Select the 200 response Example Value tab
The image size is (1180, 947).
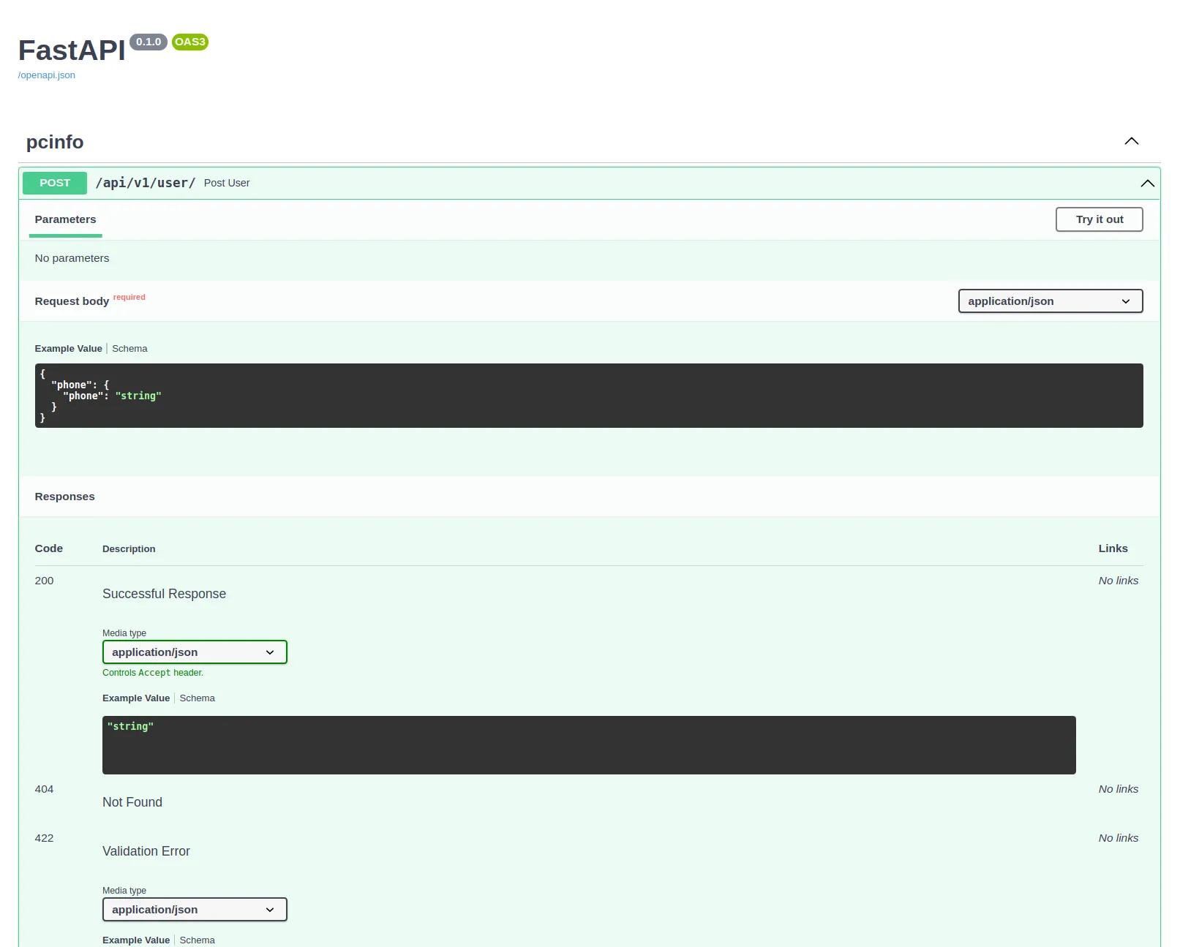136,698
